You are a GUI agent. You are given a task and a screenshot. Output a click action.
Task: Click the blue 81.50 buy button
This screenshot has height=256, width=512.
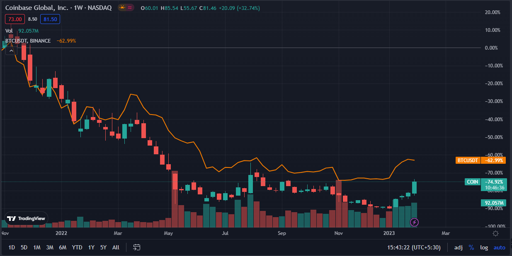point(50,19)
